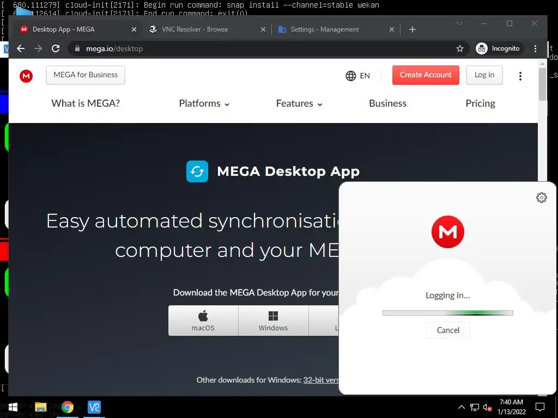The width and height of the screenshot is (558, 418).
Task: Close the Settings - Management tab
Action: (391, 29)
